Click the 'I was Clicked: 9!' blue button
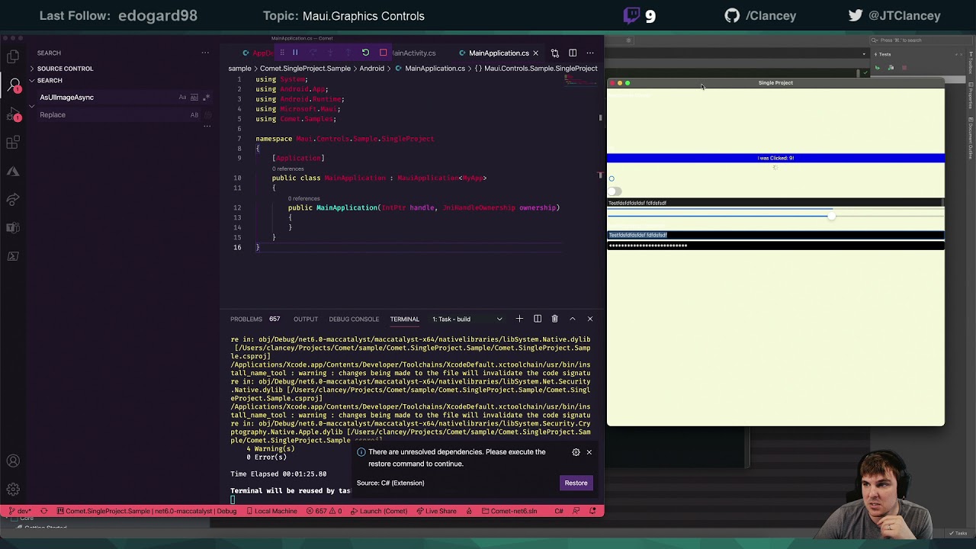Image resolution: width=976 pixels, height=549 pixels. (x=775, y=158)
